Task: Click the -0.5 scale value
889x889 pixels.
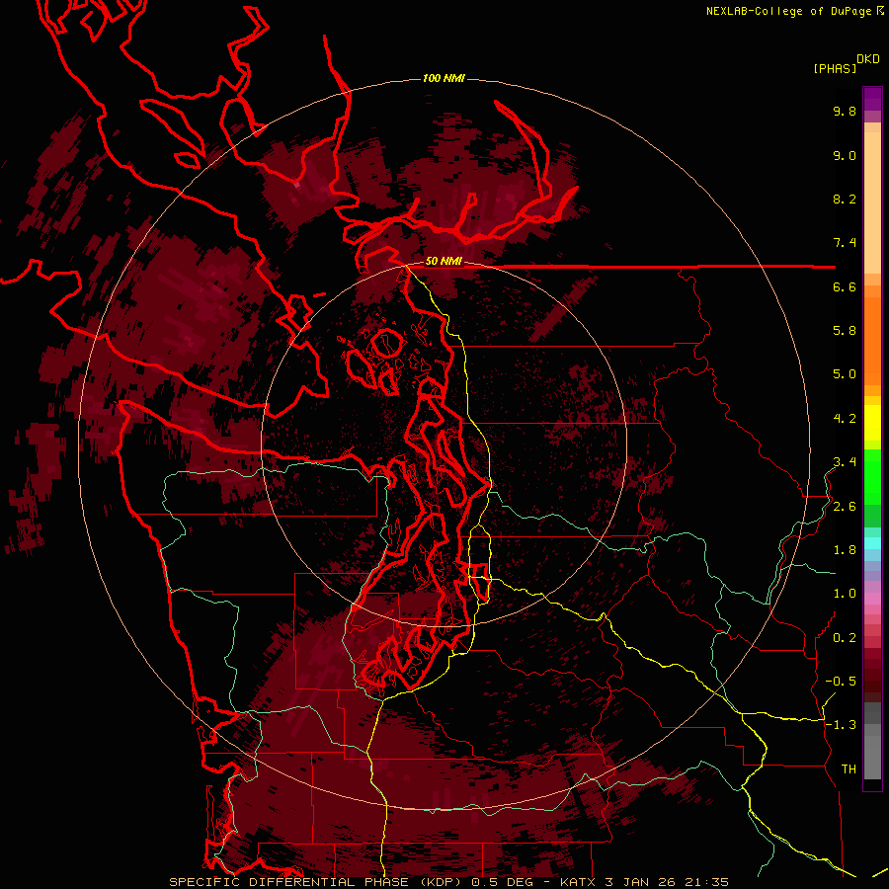Action: pyautogui.click(x=841, y=682)
